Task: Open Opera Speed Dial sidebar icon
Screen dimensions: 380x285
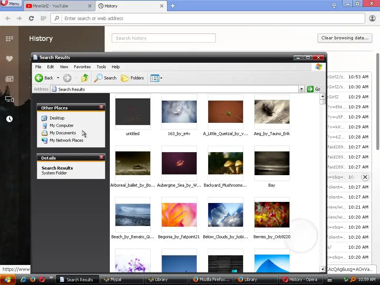Action: 9,39
